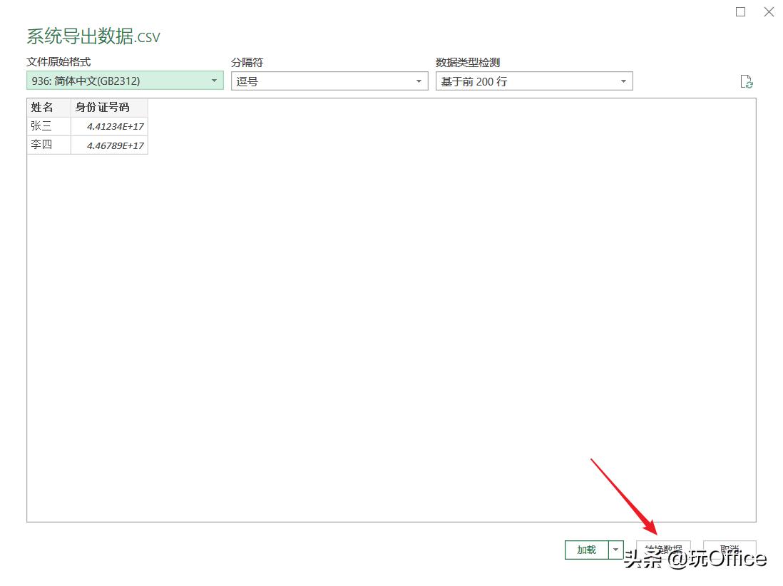Expand the 加载 split-button arrow
Viewport: 783px width, 586px height.
(615, 550)
